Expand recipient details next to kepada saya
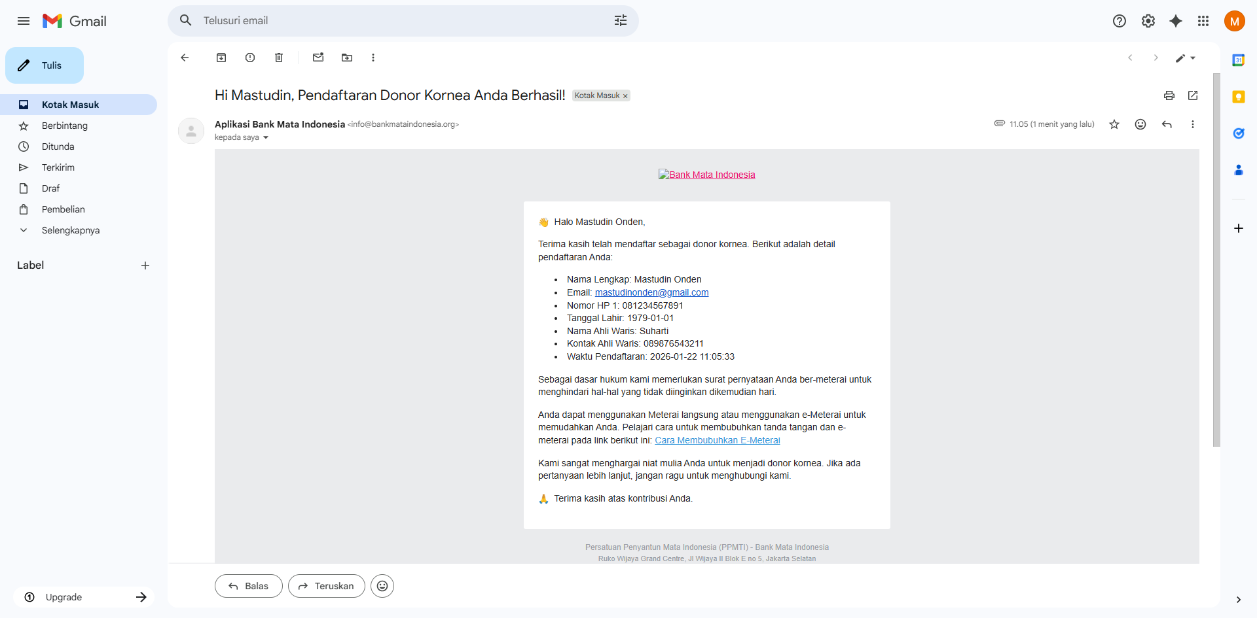 266,138
